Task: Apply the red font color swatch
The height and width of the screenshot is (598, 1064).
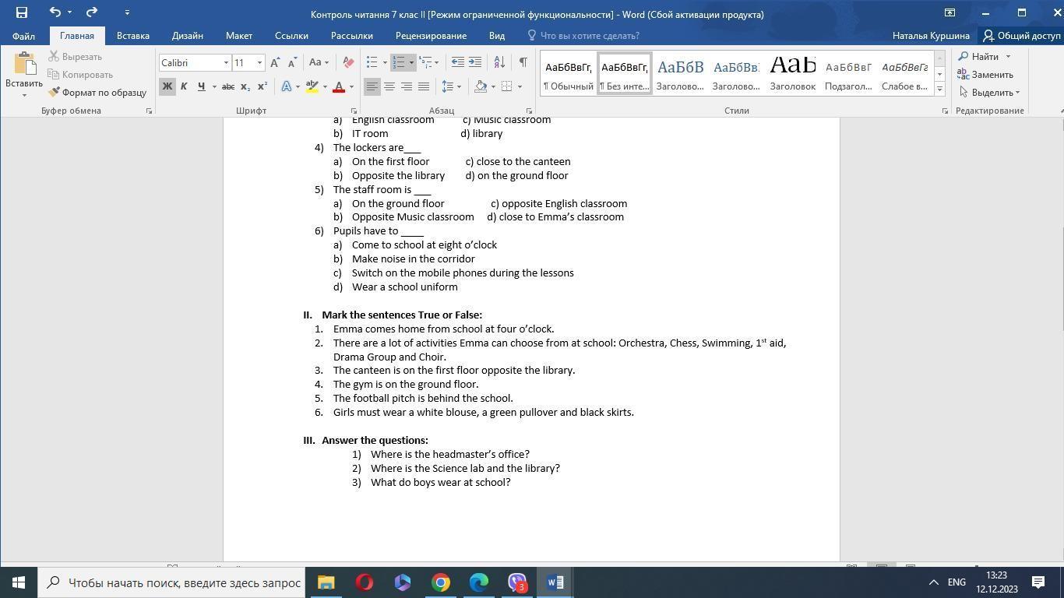Action: (x=339, y=86)
